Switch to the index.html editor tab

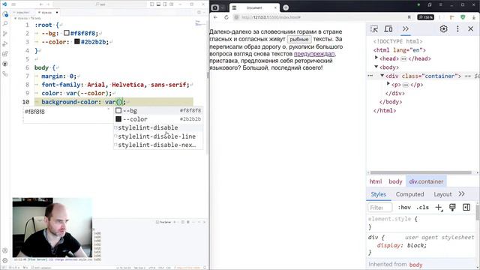[x=23, y=13]
